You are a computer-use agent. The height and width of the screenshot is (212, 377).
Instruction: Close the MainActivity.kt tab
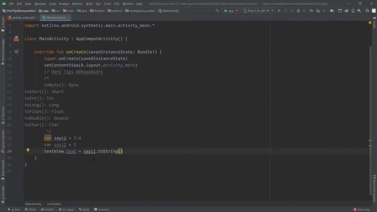click(68, 18)
